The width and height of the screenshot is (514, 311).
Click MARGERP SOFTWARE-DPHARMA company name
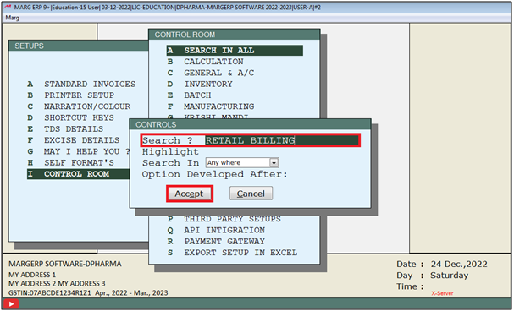click(65, 264)
